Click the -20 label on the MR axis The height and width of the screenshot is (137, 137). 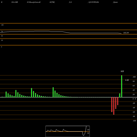(134, 103)
